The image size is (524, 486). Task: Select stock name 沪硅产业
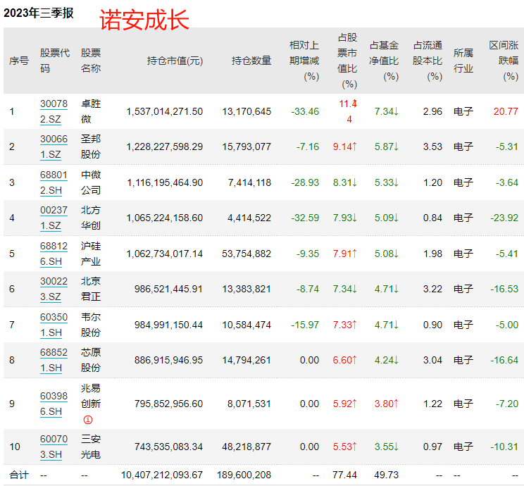coord(91,254)
